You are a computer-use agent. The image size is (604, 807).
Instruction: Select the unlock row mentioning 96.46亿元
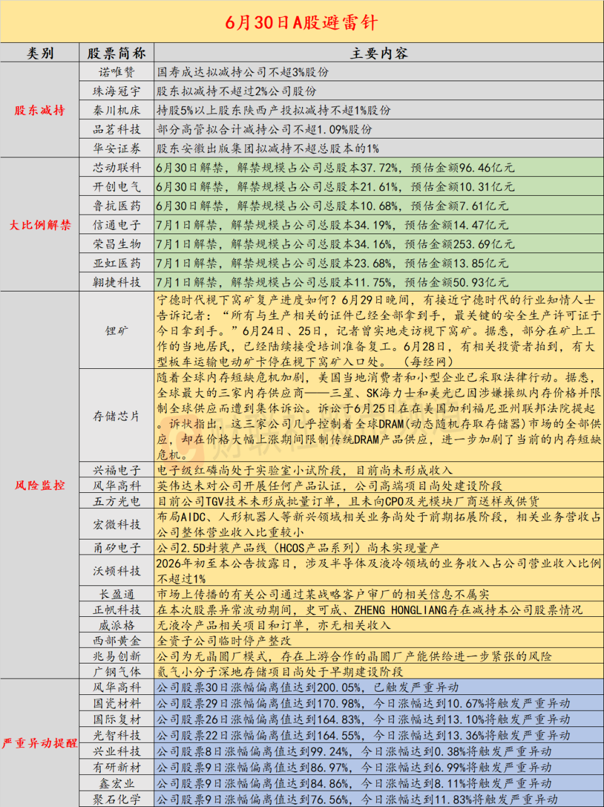pos(379,167)
